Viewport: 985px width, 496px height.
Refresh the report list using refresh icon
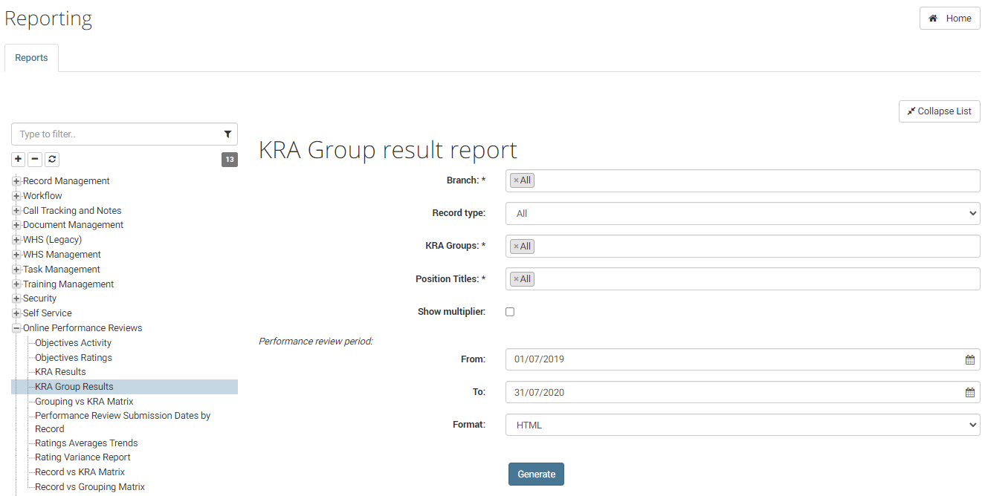pos(51,159)
